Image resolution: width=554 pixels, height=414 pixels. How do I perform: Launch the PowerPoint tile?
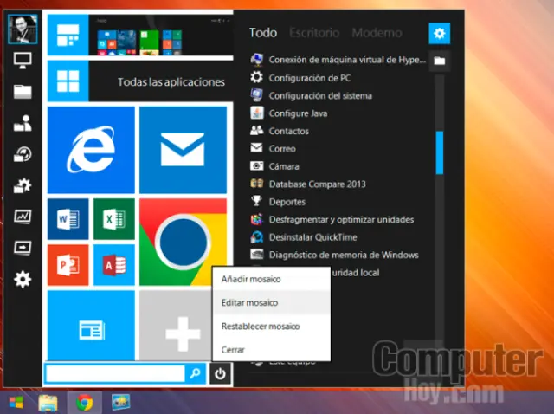coord(68,263)
